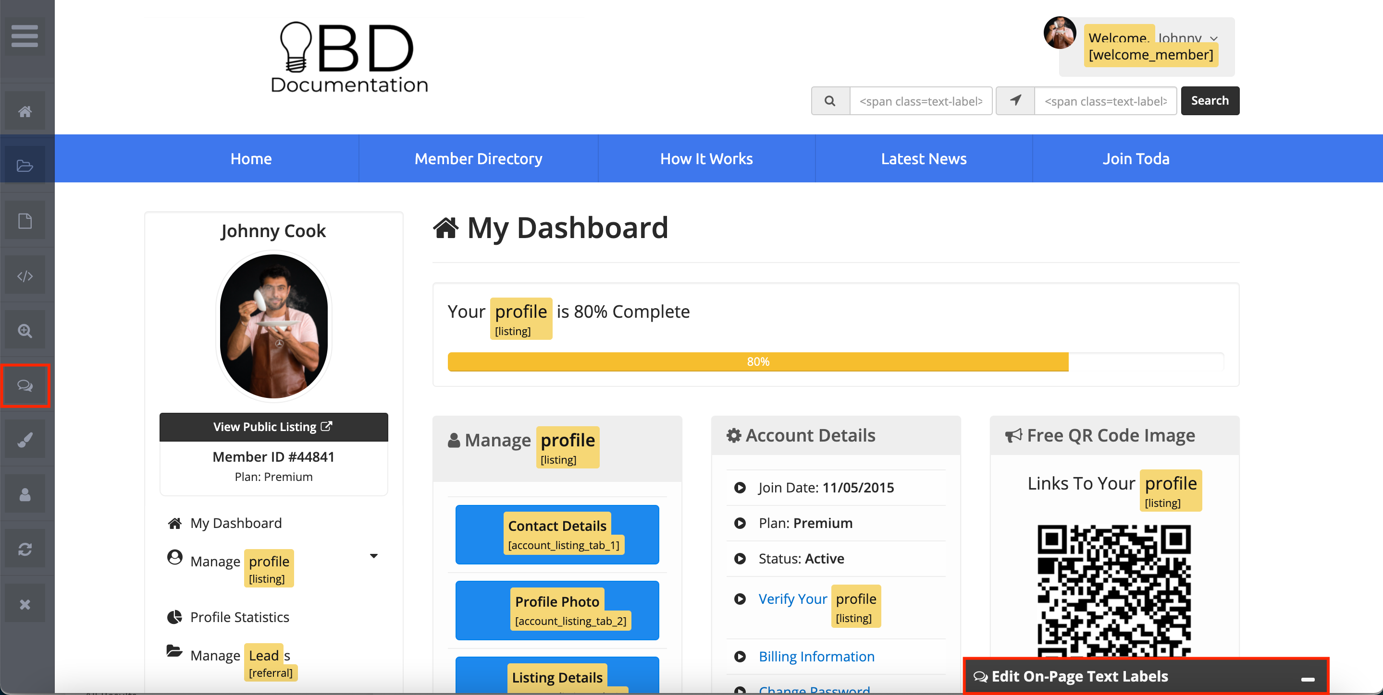This screenshot has height=695, width=1383.
Task: Click the View Public Listing button
Action: [x=273, y=427]
